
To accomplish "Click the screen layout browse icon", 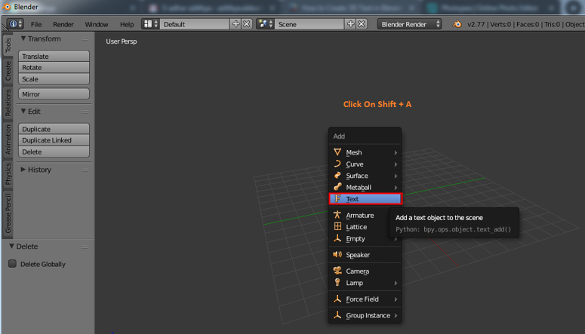I will click(x=151, y=24).
